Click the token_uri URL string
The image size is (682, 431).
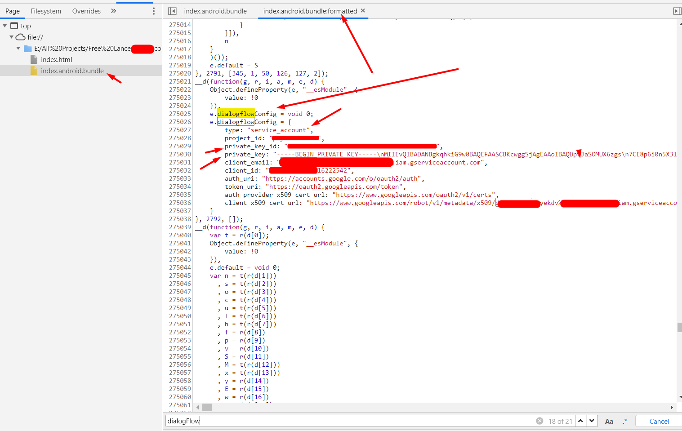[x=334, y=187]
